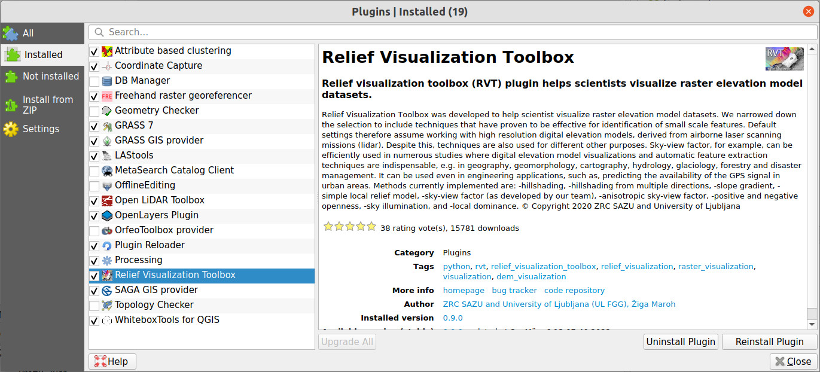Click the Plugin Reloader icon
This screenshot has width=820, height=372.
[107, 245]
